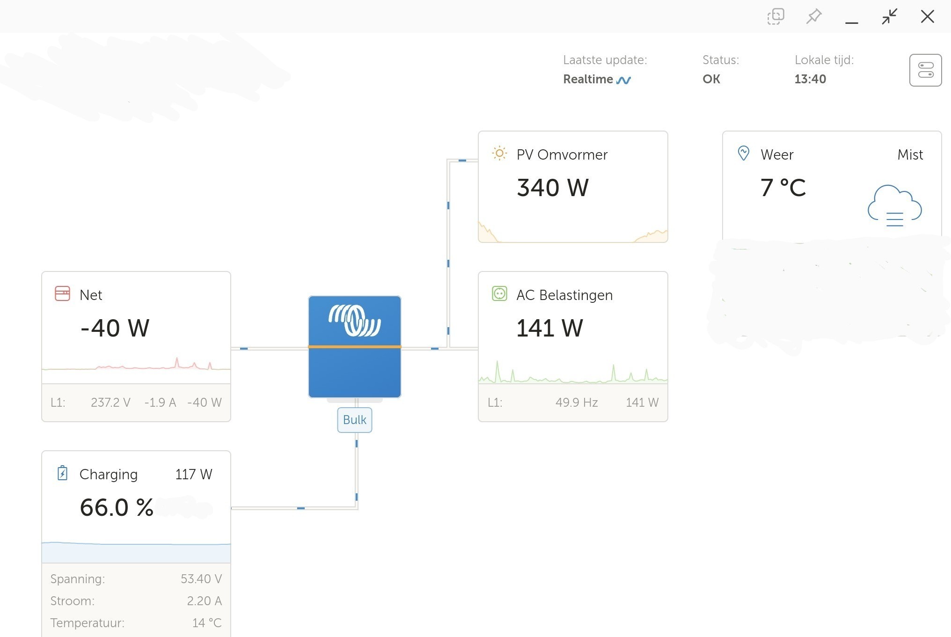Click the battery charging icon

(x=62, y=473)
